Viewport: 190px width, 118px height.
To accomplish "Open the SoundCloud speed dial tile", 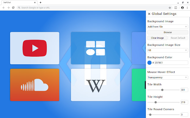I will click(35, 85).
